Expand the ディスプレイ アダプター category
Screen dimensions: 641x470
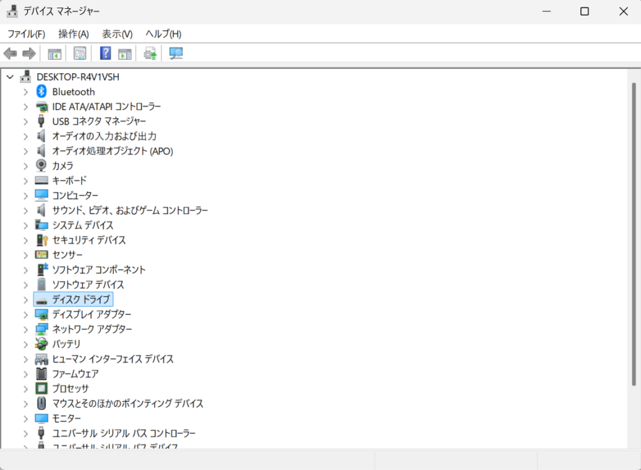pyautogui.click(x=26, y=314)
